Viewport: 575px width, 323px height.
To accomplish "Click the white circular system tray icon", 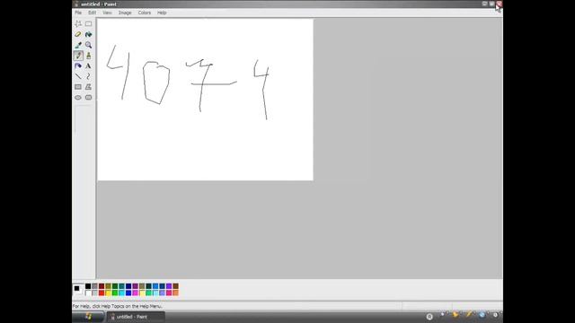I will [x=429, y=317].
